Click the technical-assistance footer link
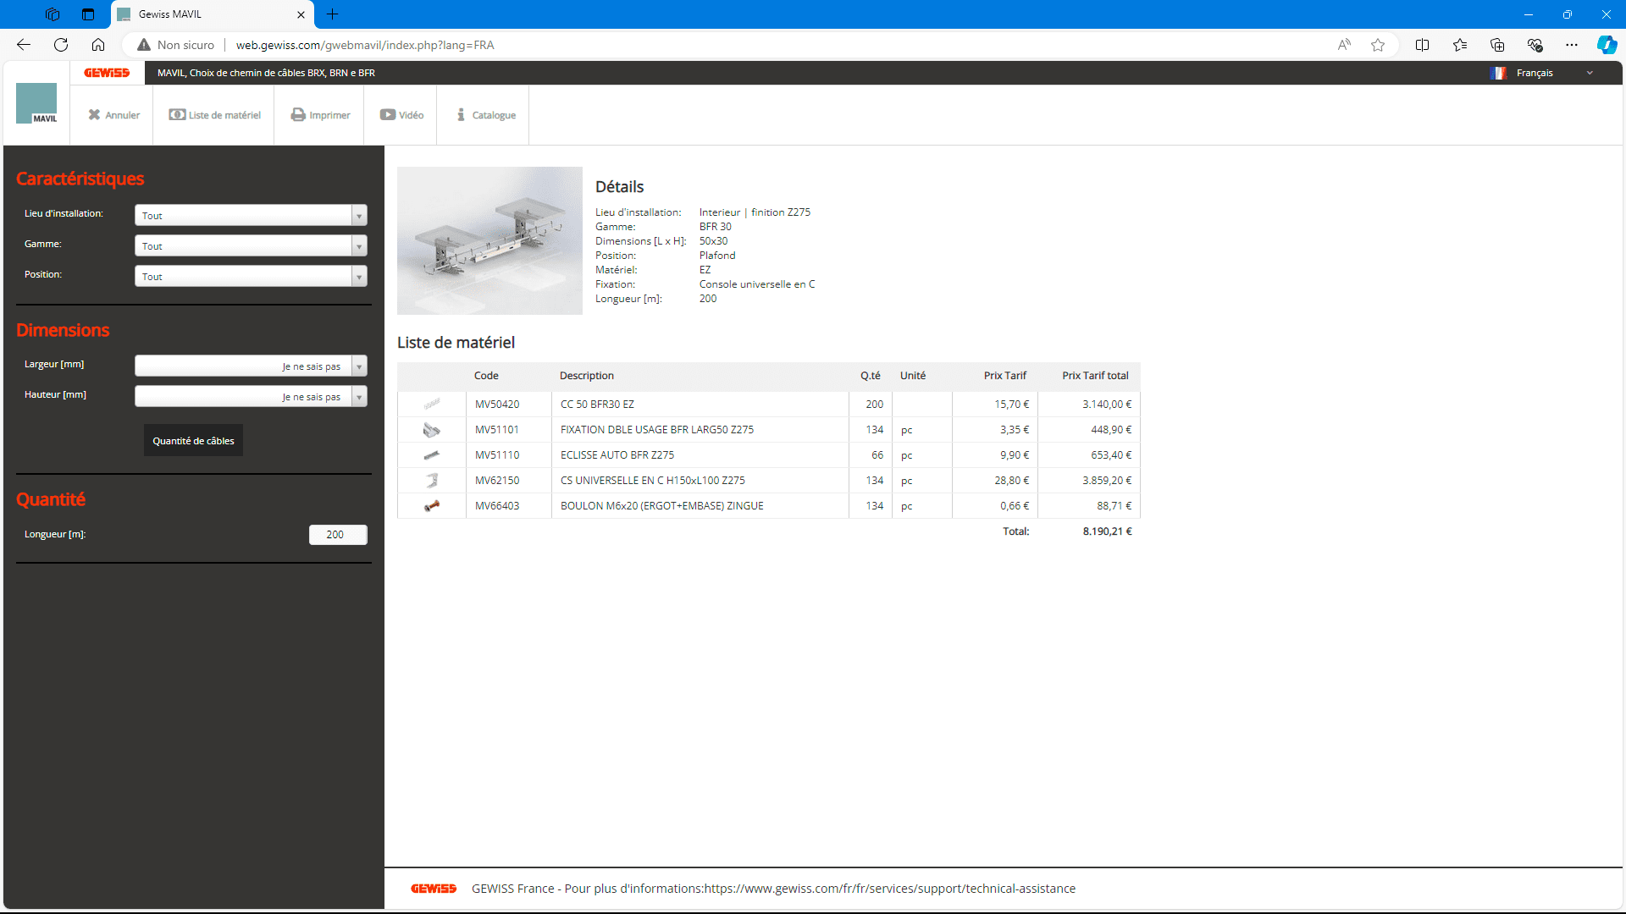The width and height of the screenshot is (1626, 914). (x=890, y=889)
